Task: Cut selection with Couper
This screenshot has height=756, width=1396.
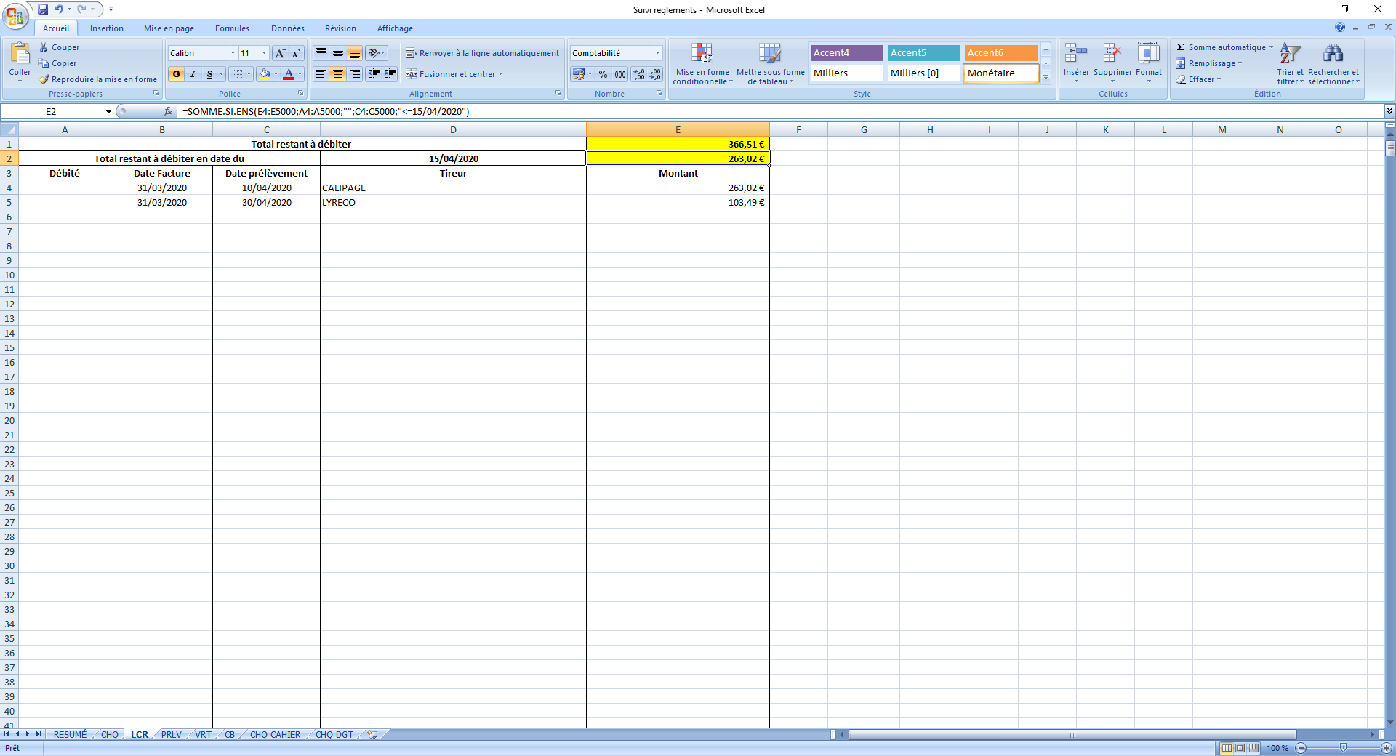Action: point(59,47)
